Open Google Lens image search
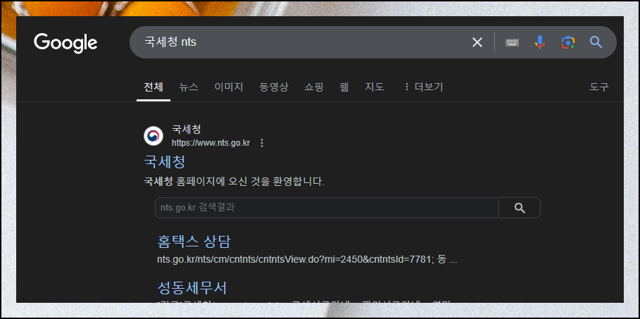 567,42
